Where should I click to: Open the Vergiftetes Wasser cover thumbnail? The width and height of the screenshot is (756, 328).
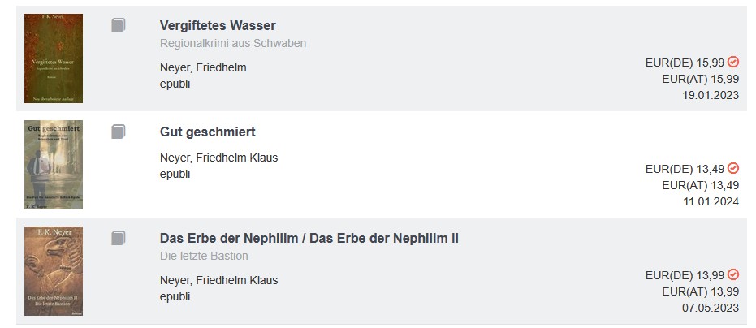(54, 58)
